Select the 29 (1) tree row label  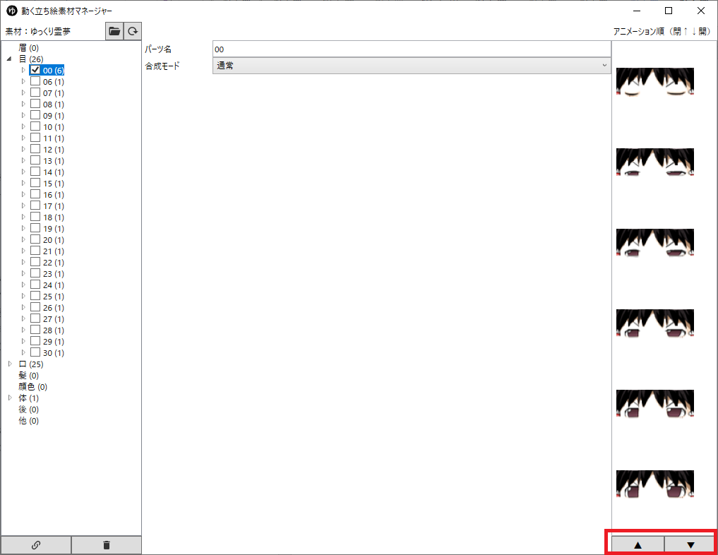tap(54, 342)
